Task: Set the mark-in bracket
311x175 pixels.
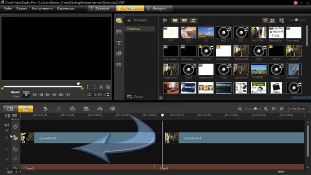Action: 88,87
